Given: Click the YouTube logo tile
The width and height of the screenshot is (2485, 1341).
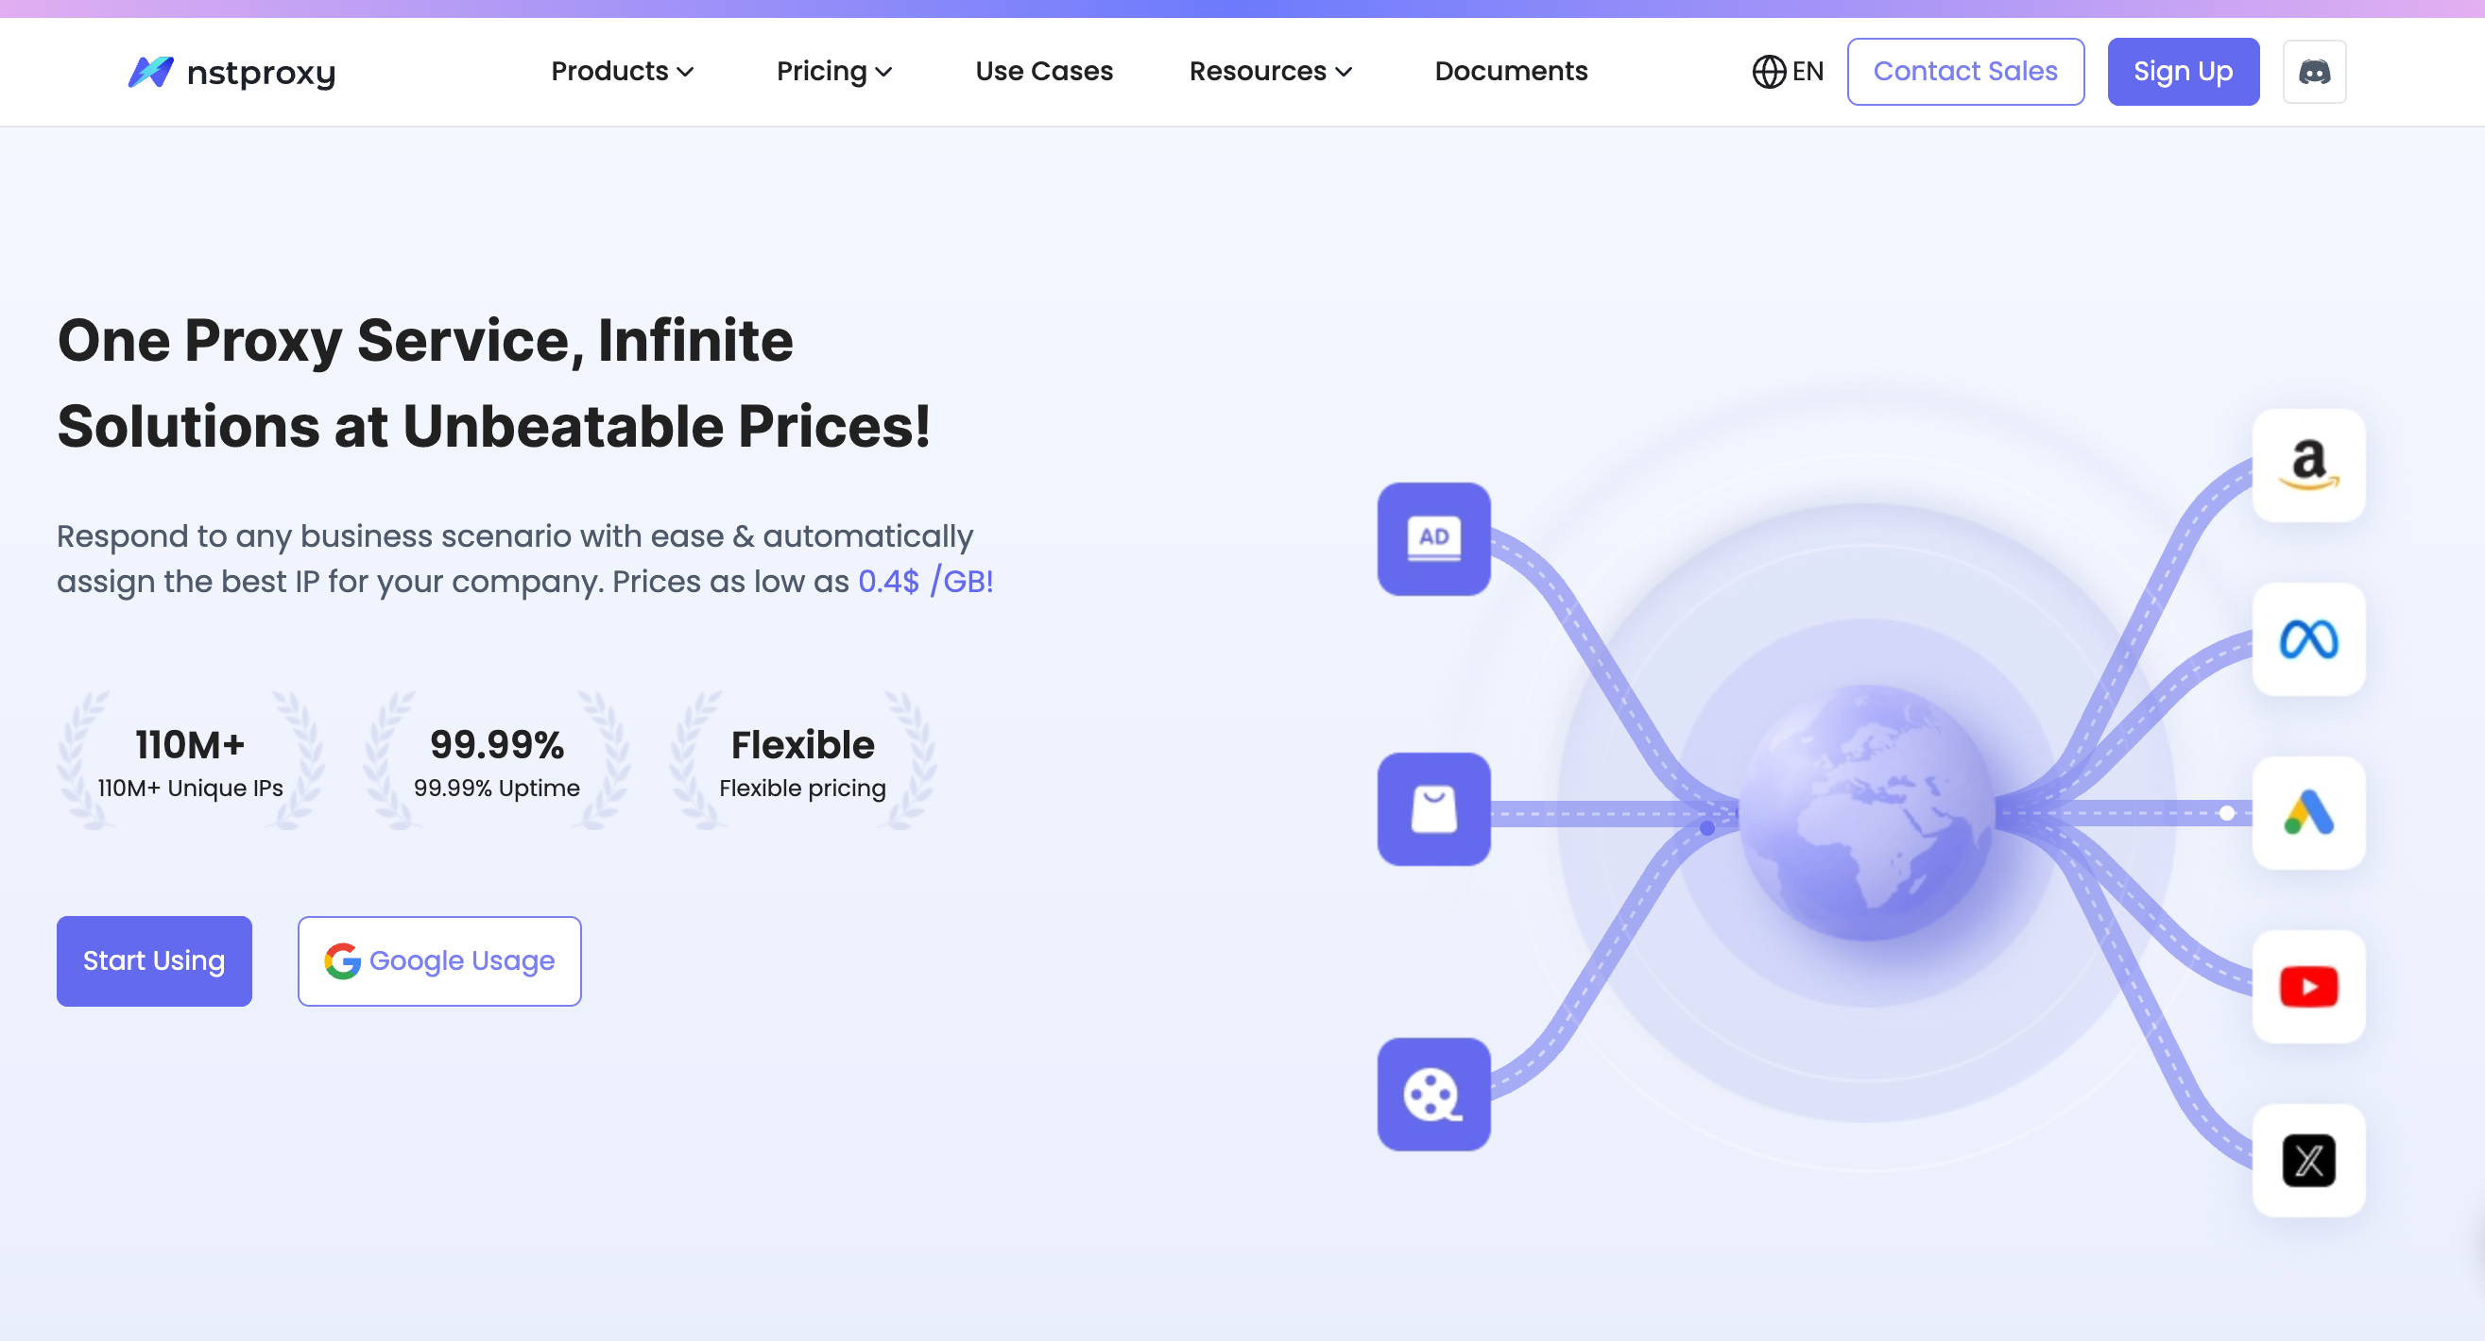Looking at the screenshot, I should [x=2307, y=986].
